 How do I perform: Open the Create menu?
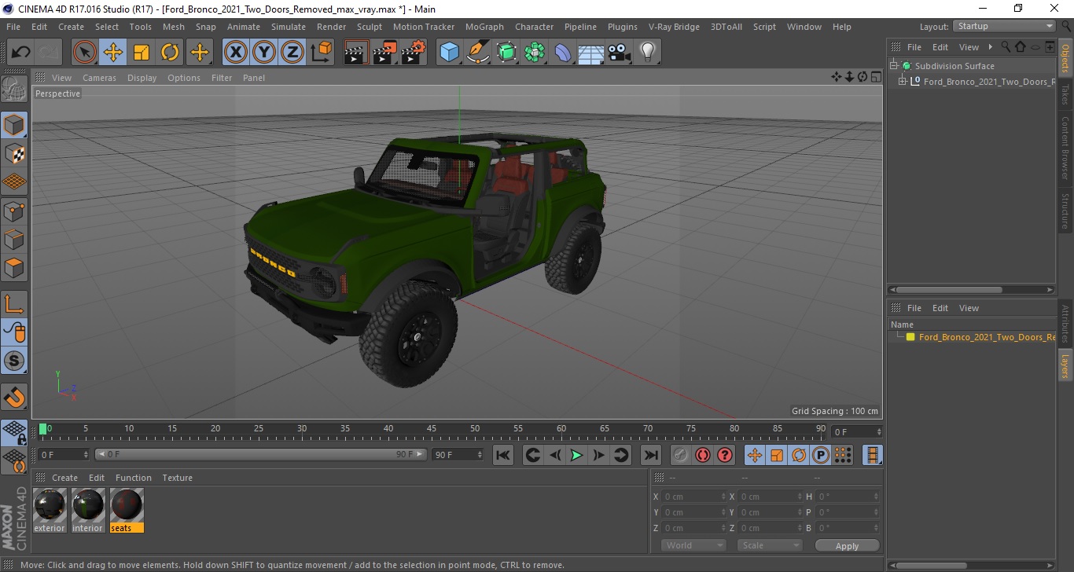pos(71,27)
